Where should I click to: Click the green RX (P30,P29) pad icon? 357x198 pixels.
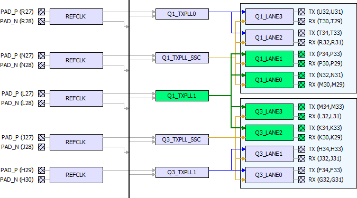tap(301, 64)
